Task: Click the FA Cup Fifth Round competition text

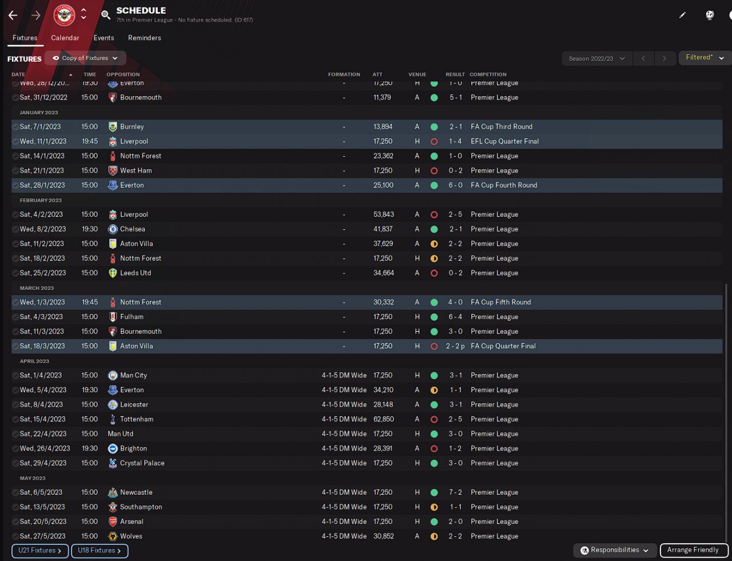Action: (501, 303)
